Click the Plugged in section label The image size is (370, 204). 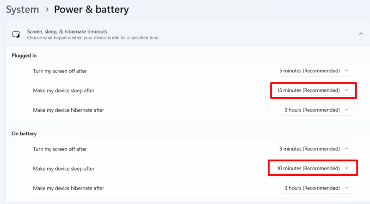(x=25, y=56)
